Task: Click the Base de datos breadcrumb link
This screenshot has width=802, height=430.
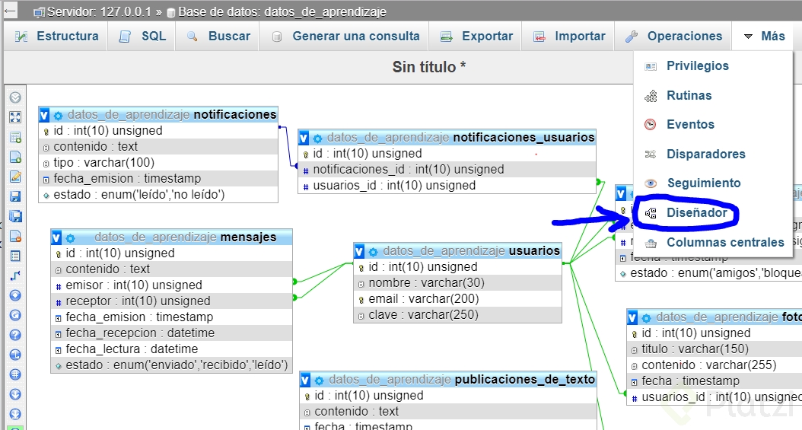Action: 282,11
